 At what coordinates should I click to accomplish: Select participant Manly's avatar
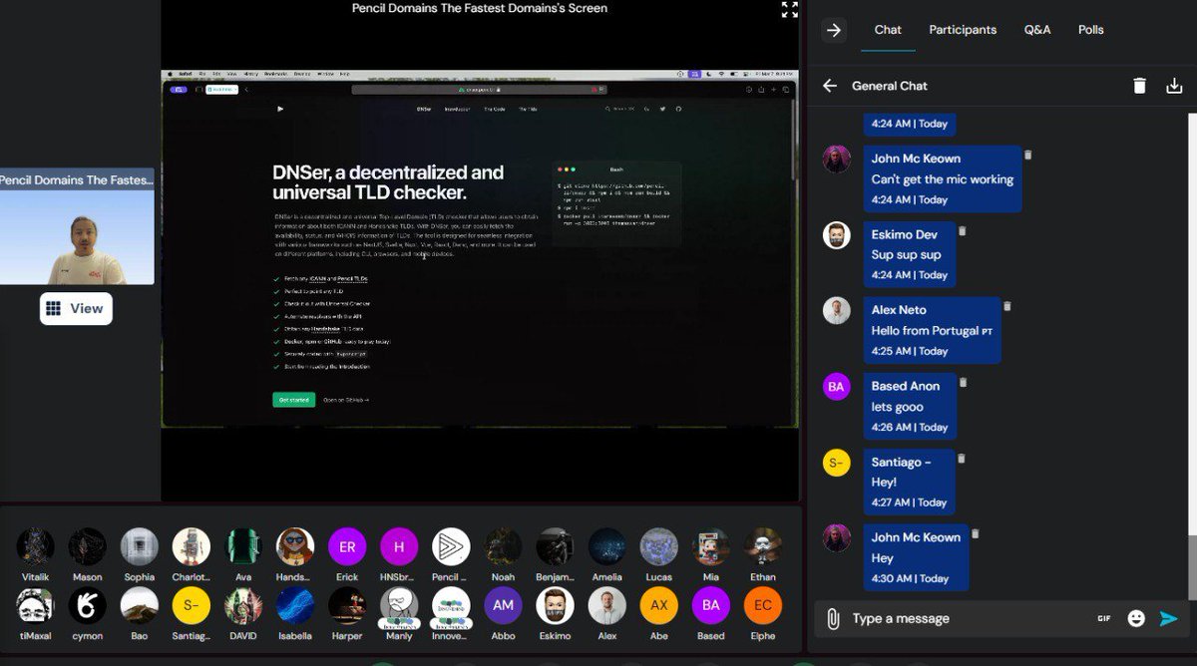tap(399, 605)
